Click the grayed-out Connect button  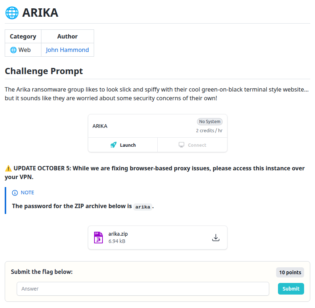click(x=192, y=144)
